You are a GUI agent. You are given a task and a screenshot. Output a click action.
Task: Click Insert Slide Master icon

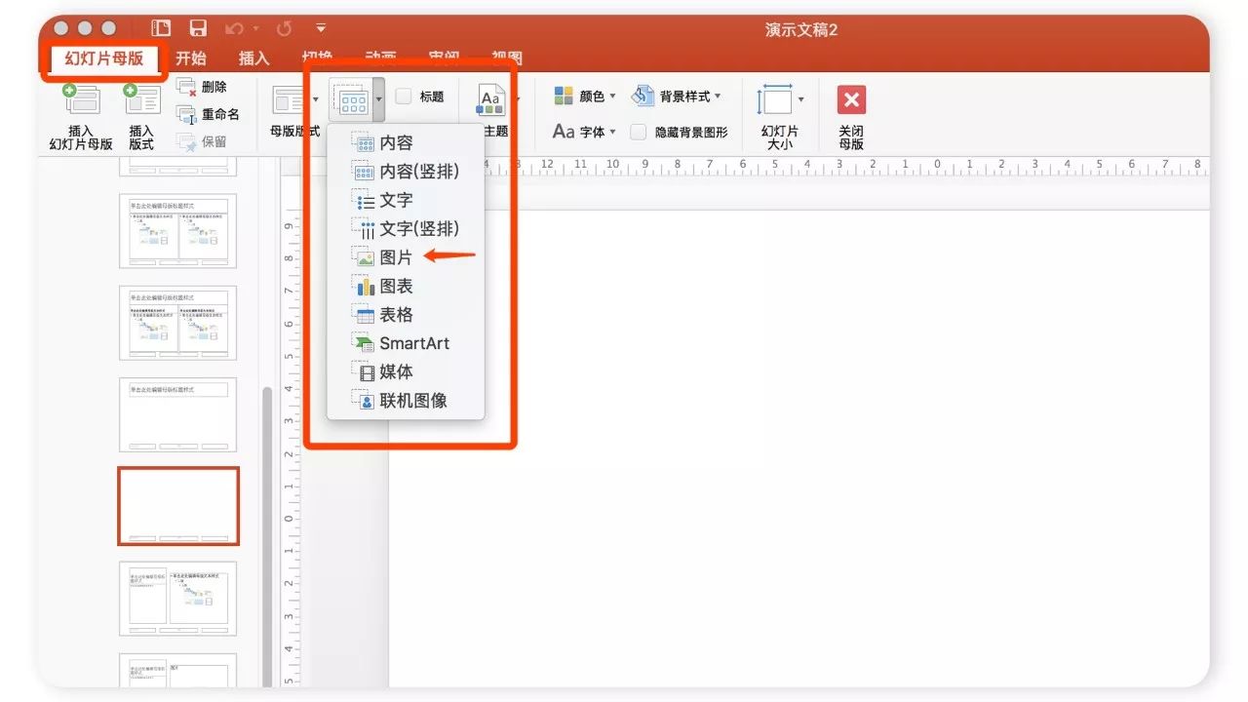tap(81, 101)
